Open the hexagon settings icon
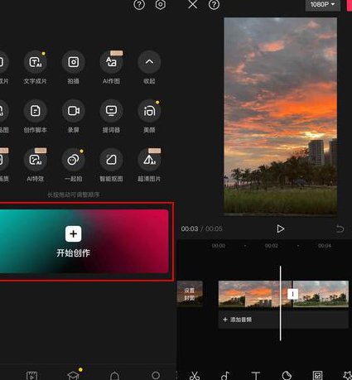This screenshot has height=380, width=352. coord(161,4)
